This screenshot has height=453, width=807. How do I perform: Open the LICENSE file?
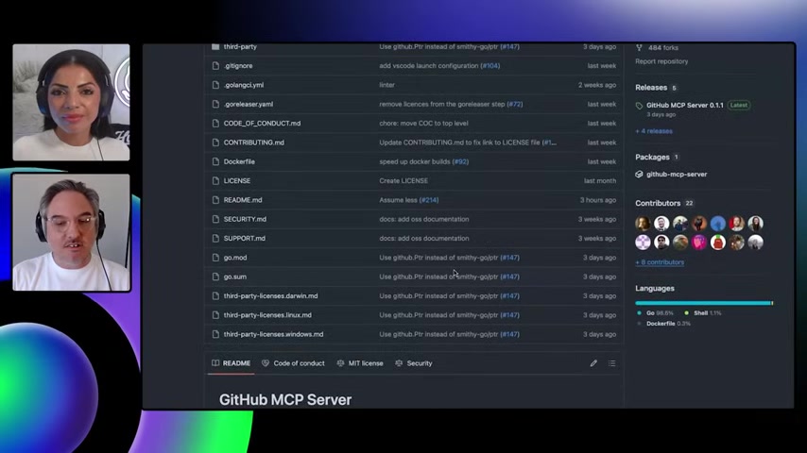pyautogui.click(x=237, y=181)
